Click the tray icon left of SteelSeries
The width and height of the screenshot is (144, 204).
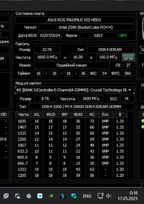(17, 196)
